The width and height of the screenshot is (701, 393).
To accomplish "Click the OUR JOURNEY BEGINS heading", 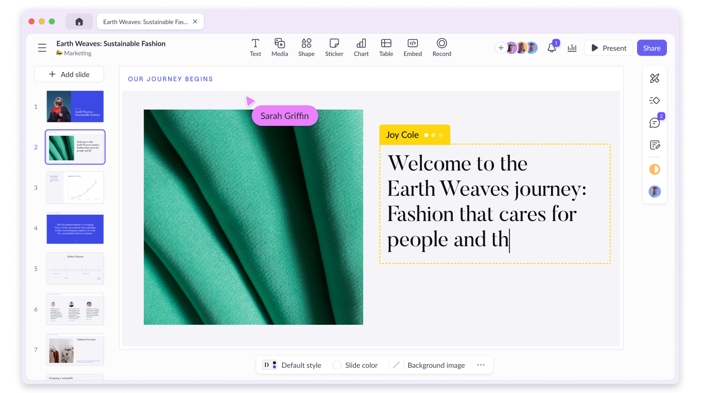I will (x=170, y=79).
